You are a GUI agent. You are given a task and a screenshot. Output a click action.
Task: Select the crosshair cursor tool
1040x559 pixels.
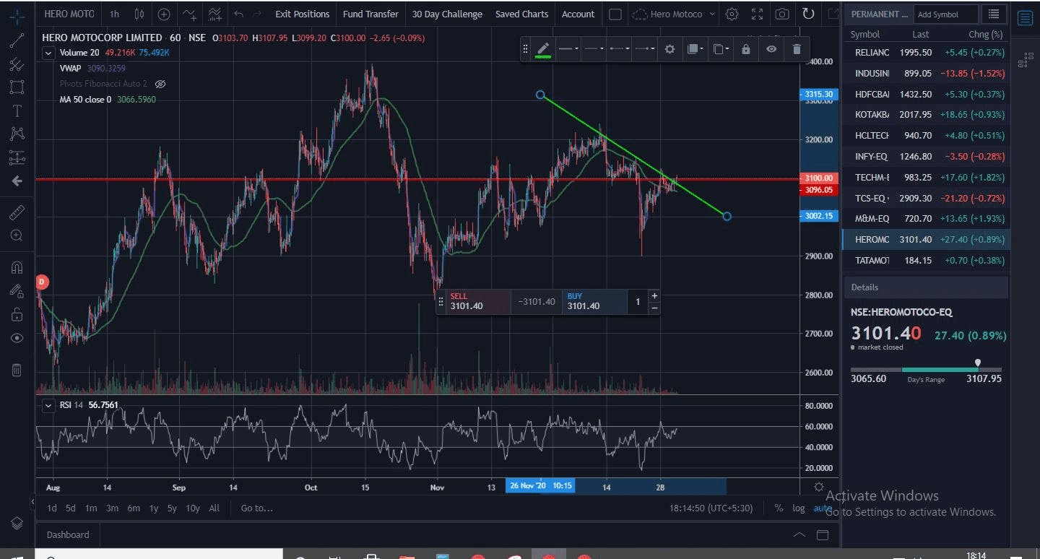17,16
